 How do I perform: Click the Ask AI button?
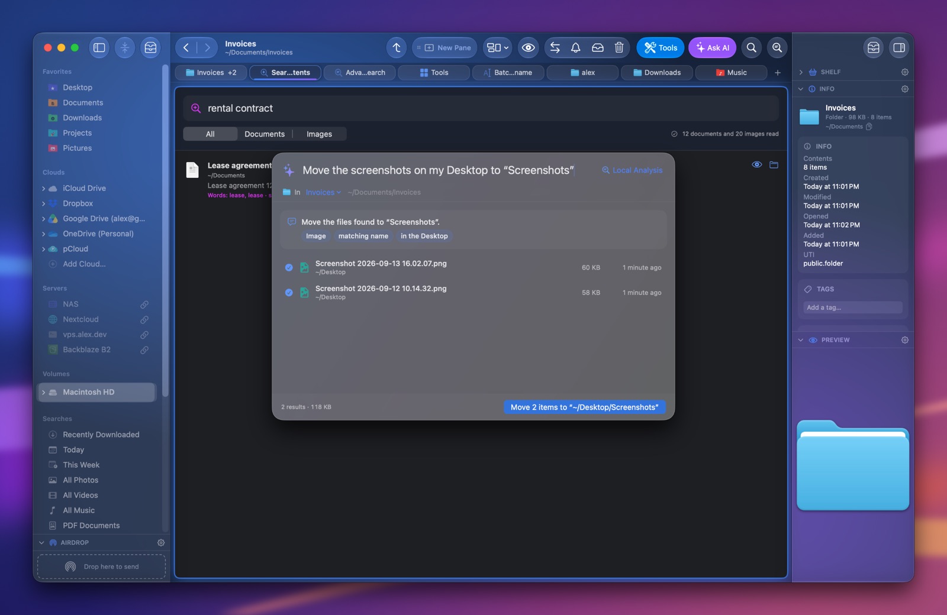[x=712, y=48]
